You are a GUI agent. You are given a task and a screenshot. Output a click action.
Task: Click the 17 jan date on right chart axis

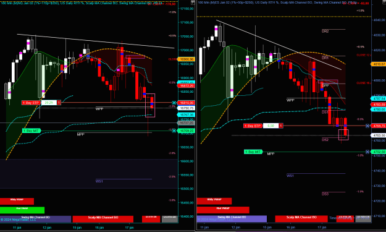click(x=322, y=227)
